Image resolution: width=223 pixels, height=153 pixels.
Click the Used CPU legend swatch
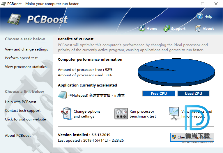click(x=193, y=93)
